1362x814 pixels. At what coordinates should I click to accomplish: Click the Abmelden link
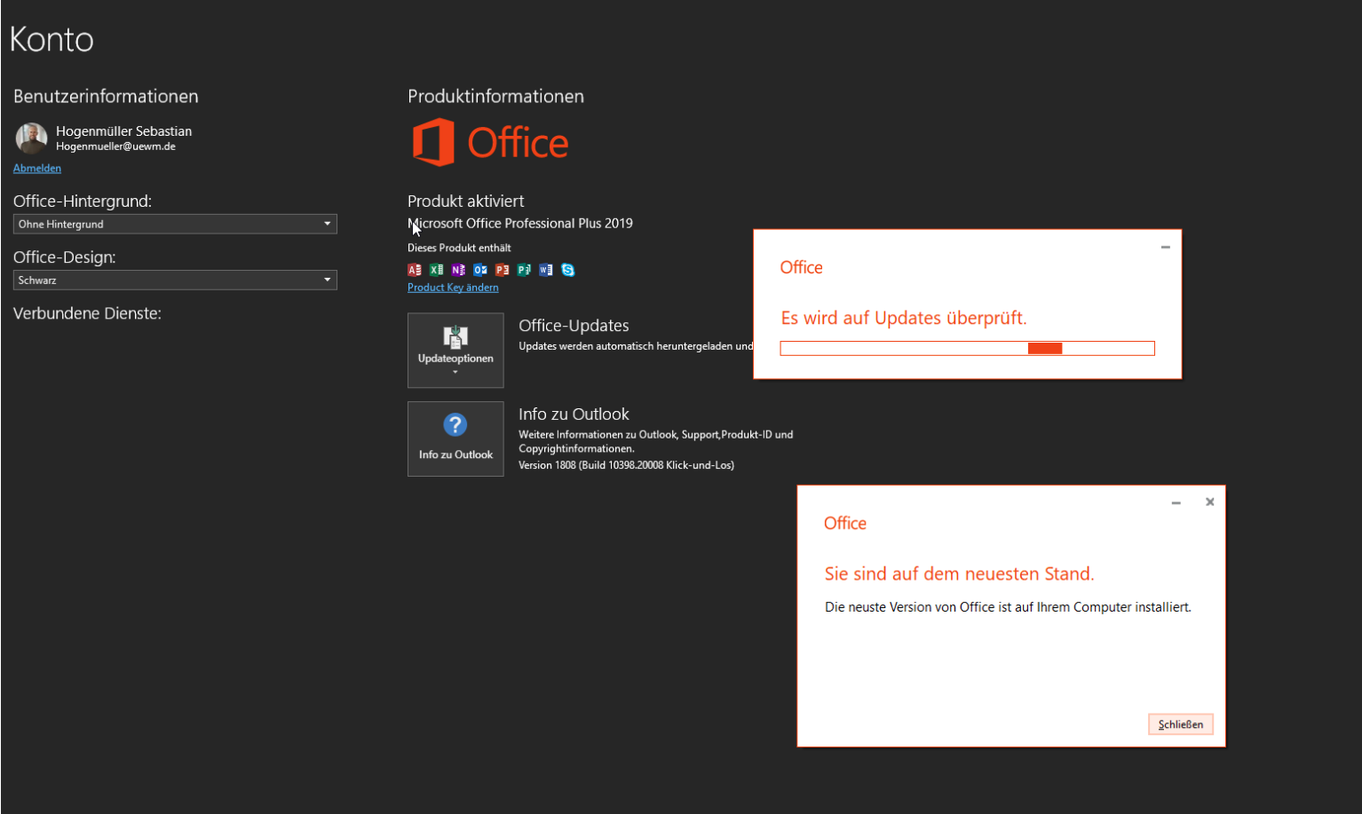[x=37, y=168]
